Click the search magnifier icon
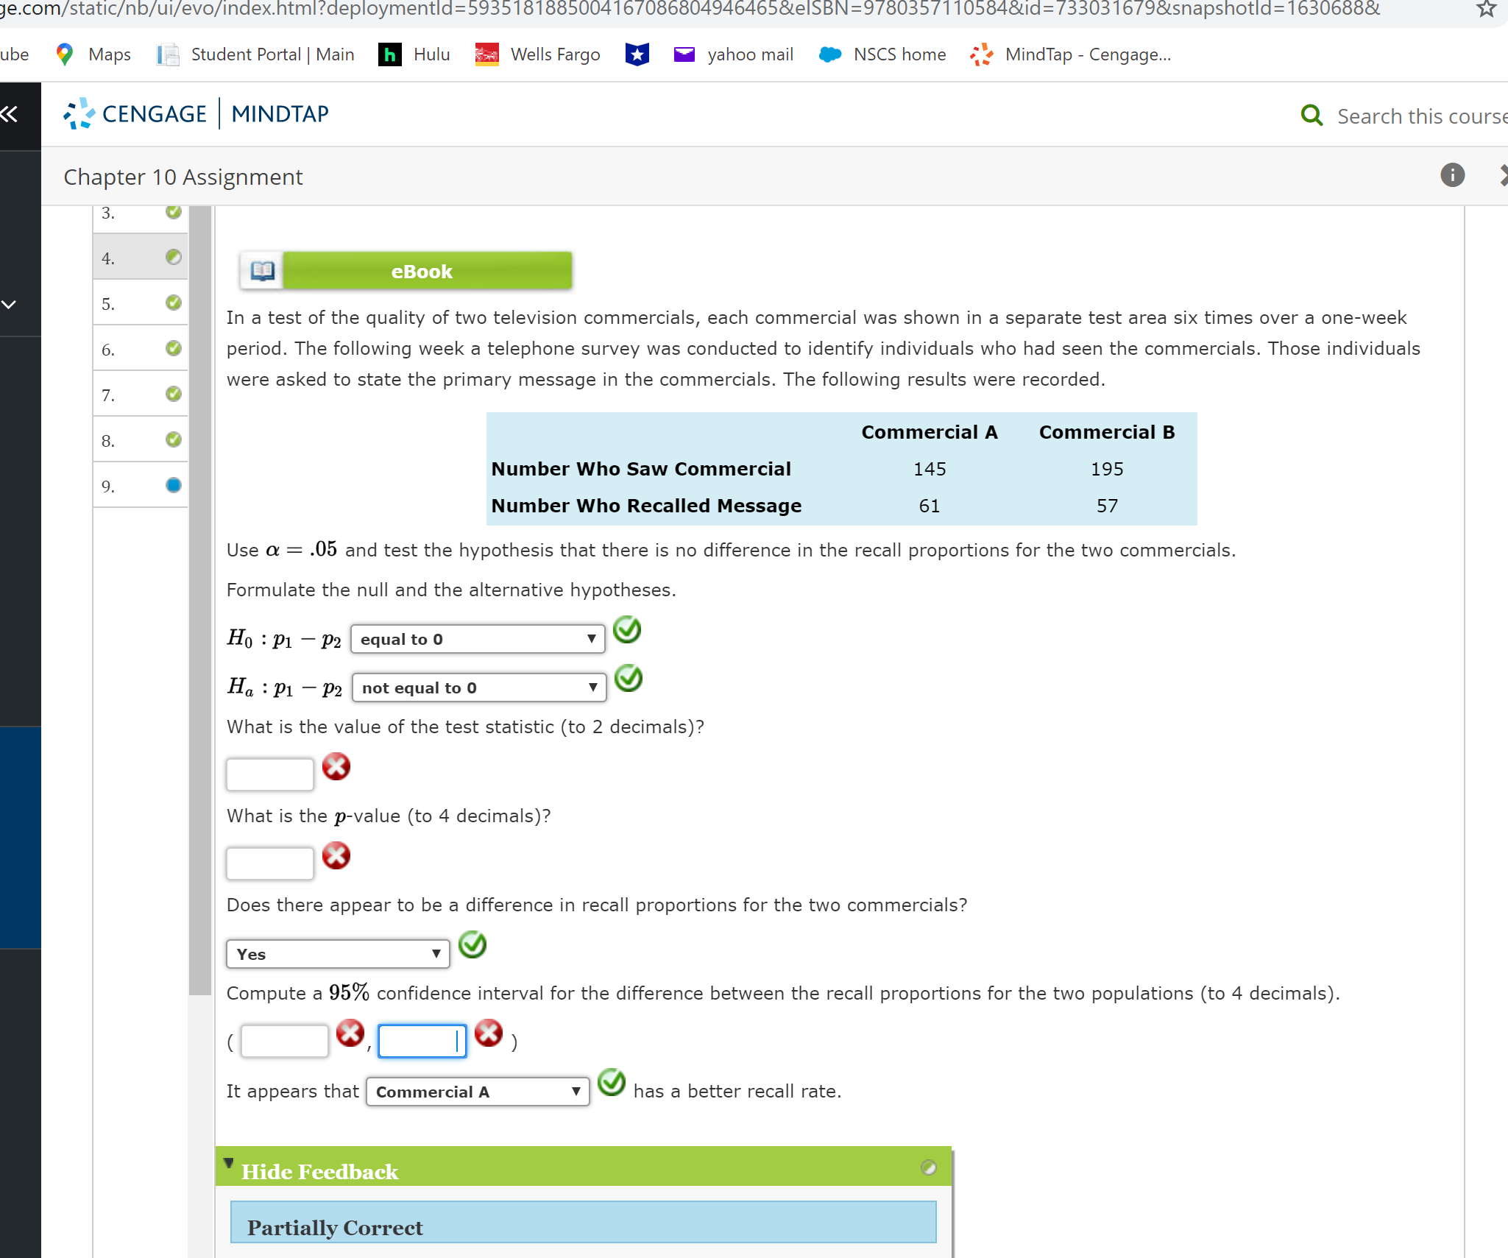Screen dimensions: 1508x1258 (1311, 116)
